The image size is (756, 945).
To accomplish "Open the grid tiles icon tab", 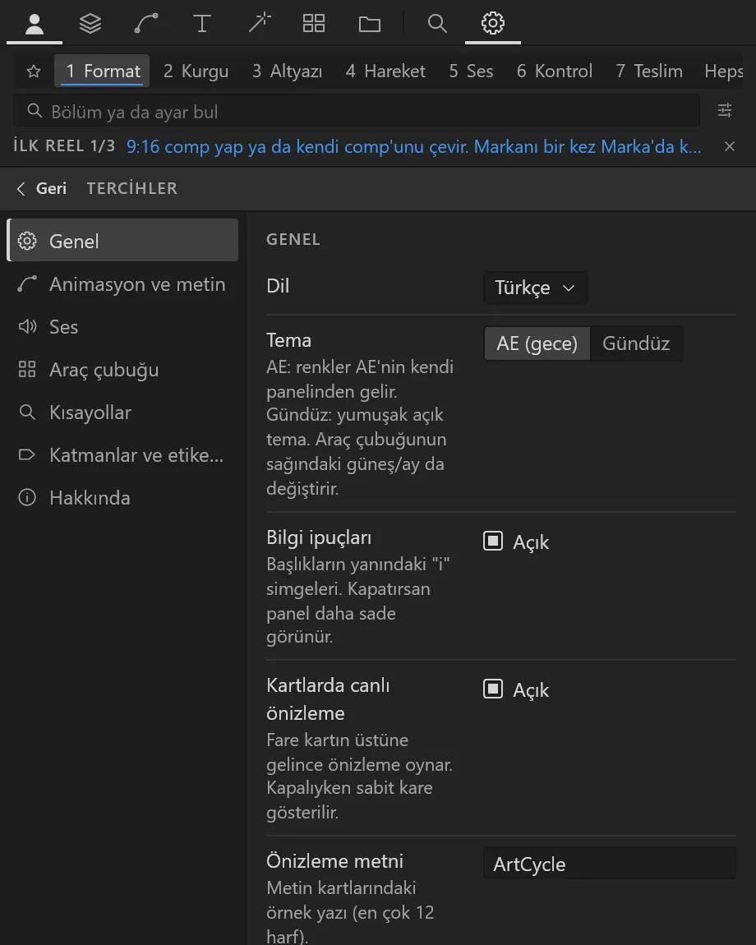I will tap(313, 24).
